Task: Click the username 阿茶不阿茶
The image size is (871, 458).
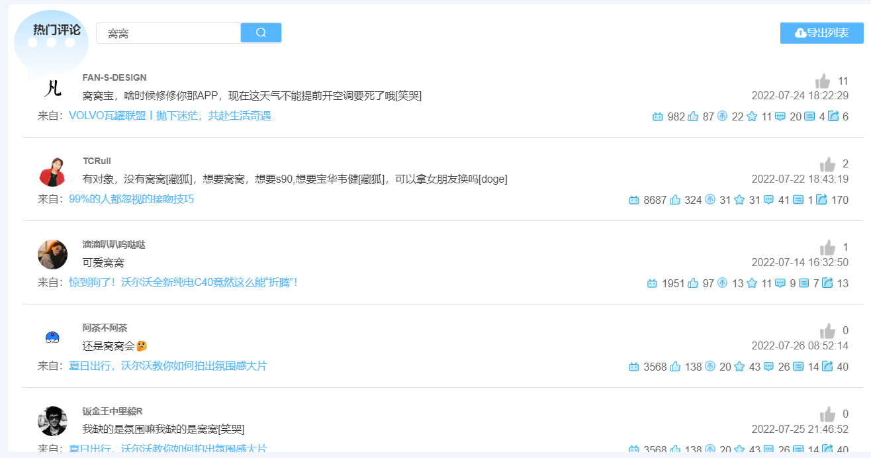Action: pyautogui.click(x=105, y=328)
